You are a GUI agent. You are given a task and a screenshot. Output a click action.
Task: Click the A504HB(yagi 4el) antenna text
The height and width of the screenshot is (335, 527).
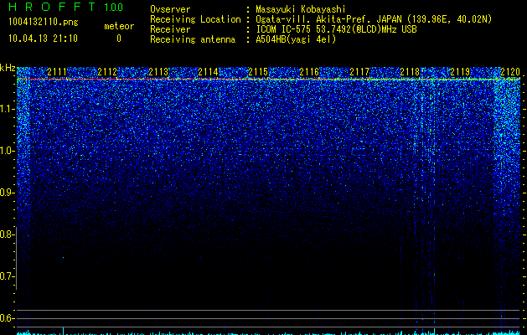[x=296, y=39]
